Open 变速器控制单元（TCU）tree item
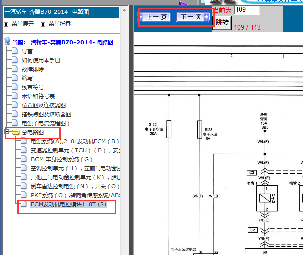This screenshot has height=255, width=303. click(75, 150)
